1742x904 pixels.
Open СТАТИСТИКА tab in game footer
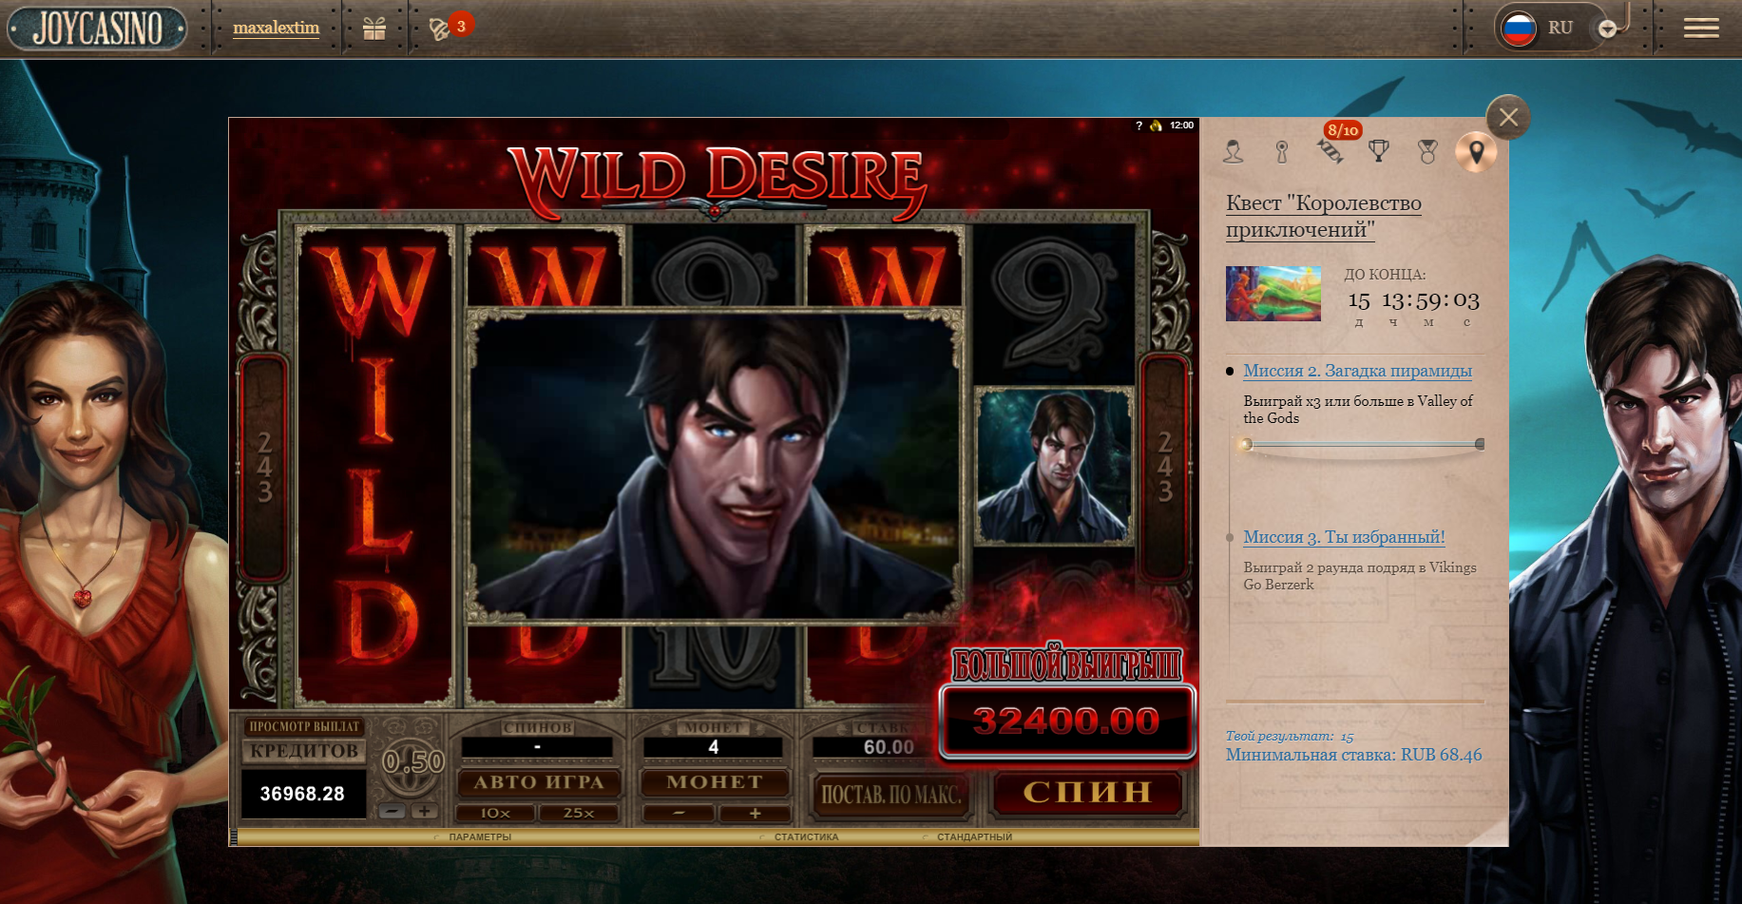806,837
